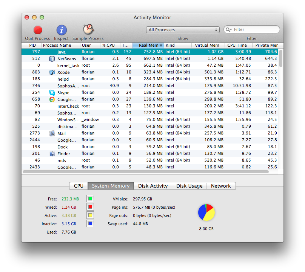Open the Disk Activity tab
Image resolution: width=305 pixels, height=272 pixels.
pos(153,186)
